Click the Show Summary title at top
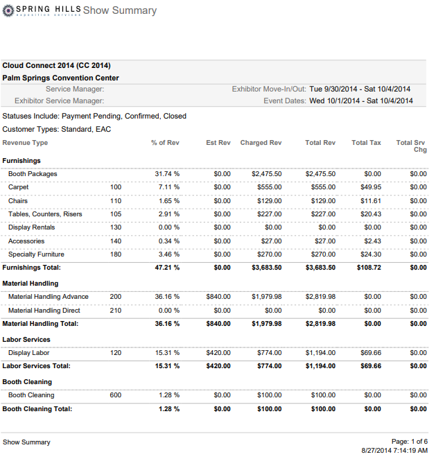Image resolution: width=436 pixels, height=459 pixels. [120, 10]
